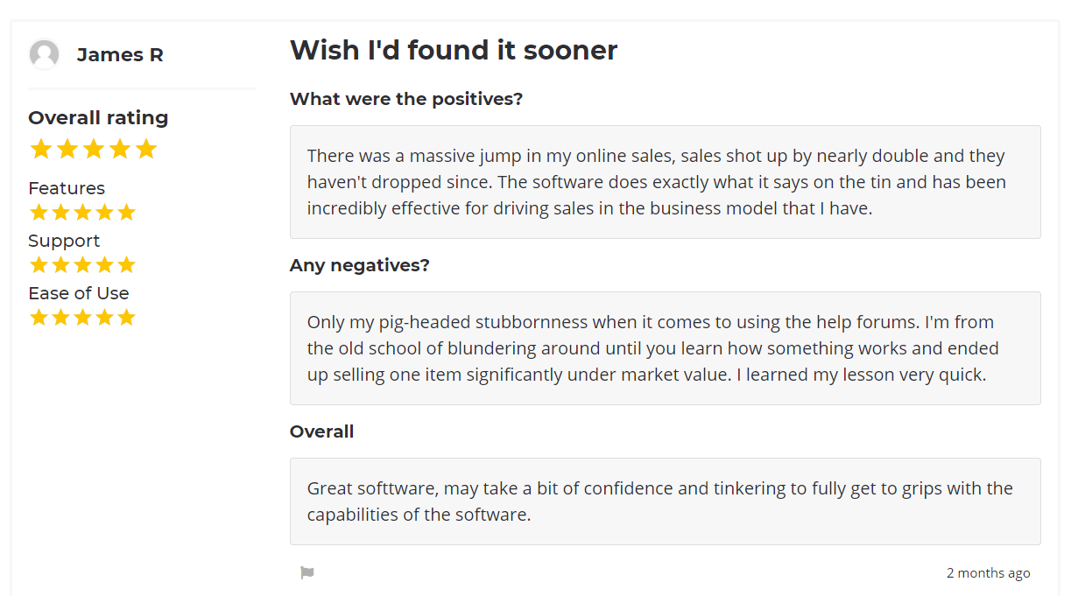Click the Great software summary text box
The width and height of the screenshot is (1071, 596).
pos(666,501)
